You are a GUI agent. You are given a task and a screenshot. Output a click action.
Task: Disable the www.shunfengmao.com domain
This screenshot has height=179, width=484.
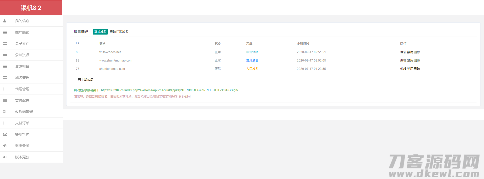click(x=410, y=61)
